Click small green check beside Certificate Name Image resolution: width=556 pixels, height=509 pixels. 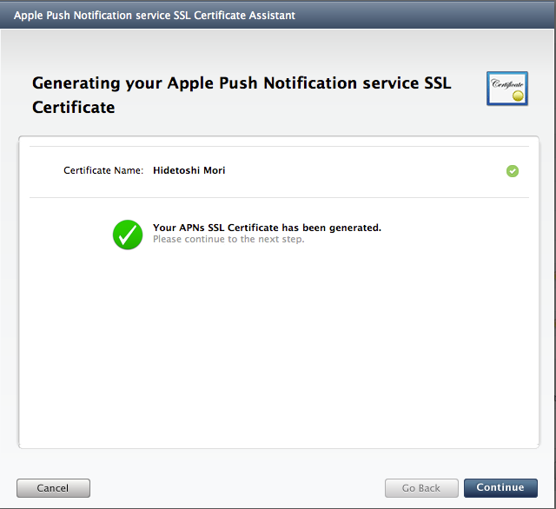pyautogui.click(x=513, y=171)
